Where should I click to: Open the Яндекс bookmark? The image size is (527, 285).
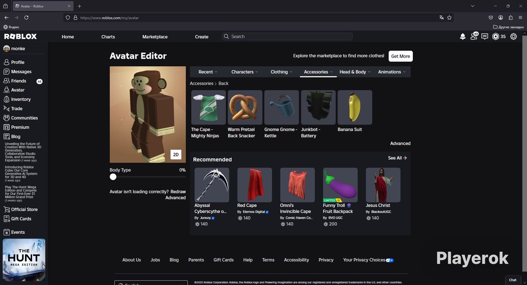pos(11,27)
